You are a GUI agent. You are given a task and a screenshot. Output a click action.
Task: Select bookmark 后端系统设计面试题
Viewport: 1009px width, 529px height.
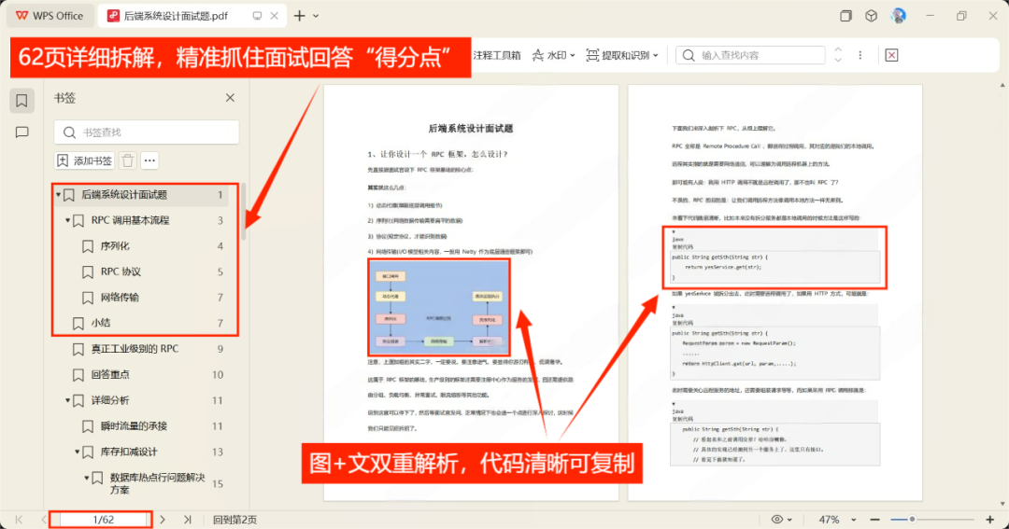125,195
